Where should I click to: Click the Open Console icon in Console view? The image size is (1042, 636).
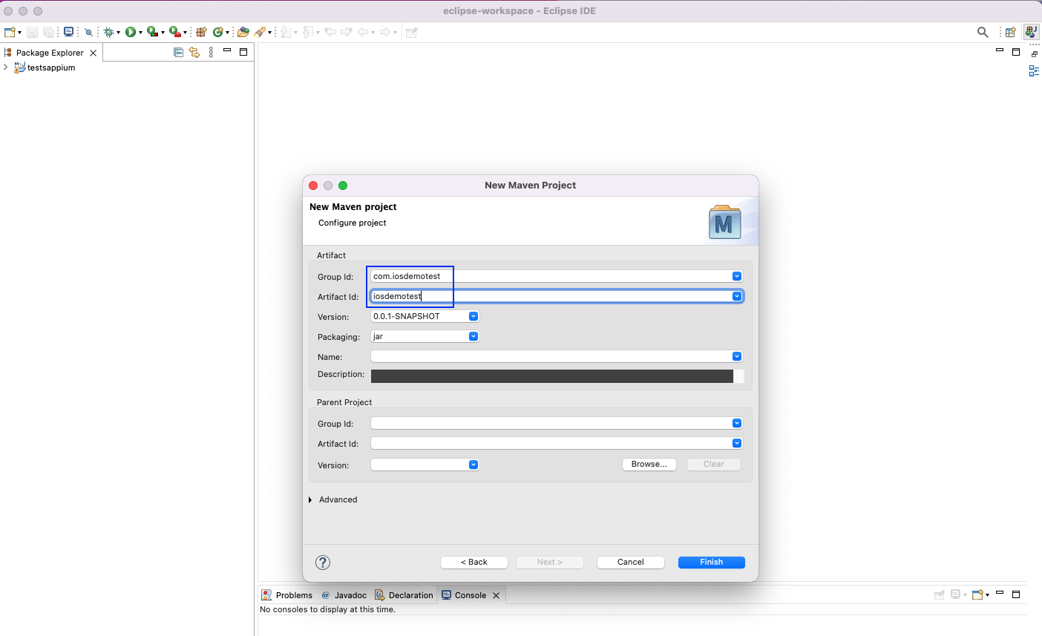pyautogui.click(x=978, y=594)
